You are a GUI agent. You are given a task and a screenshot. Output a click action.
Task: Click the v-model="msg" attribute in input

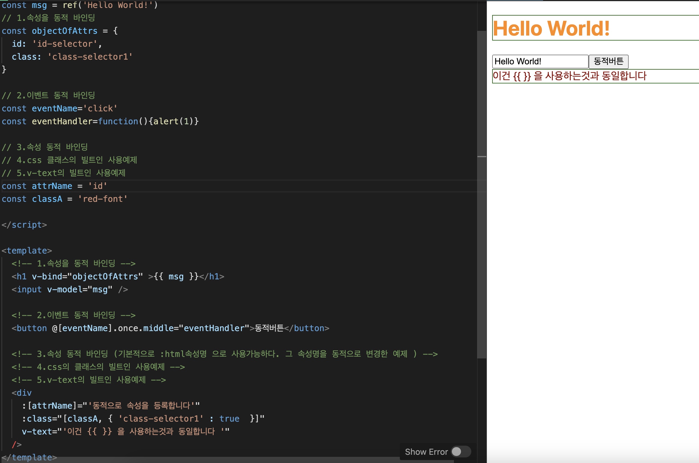point(79,289)
